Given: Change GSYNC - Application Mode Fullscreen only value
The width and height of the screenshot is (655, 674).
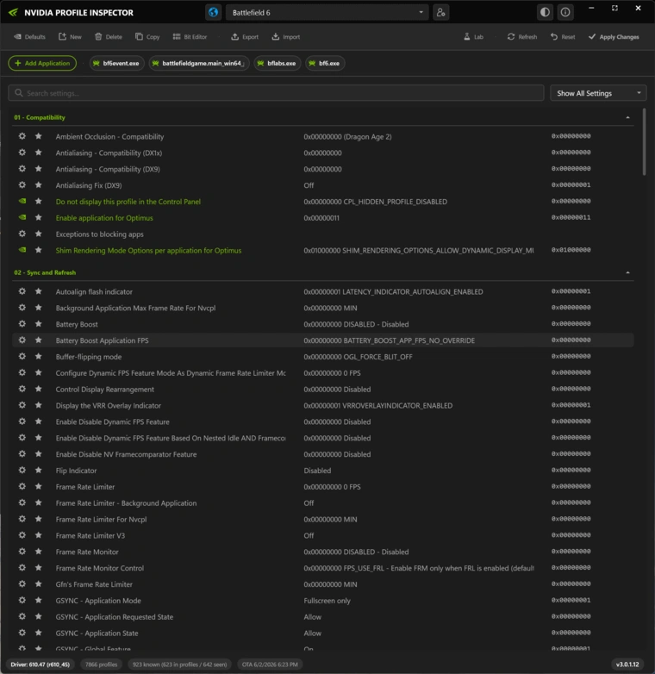Looking at the screenshot, I should [x=327, y=601].
